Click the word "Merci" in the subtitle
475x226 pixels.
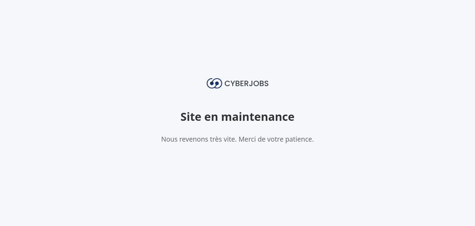(247, 139)
